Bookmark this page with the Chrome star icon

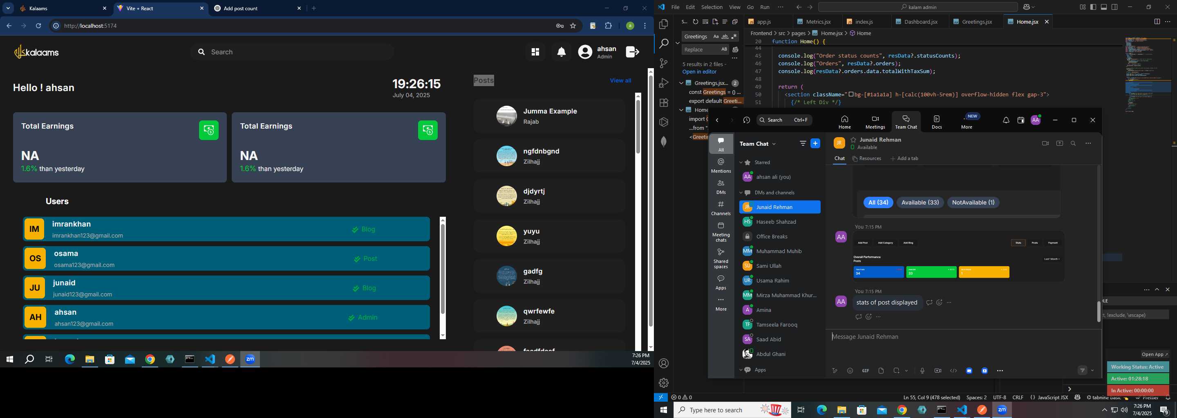pyautogui.click(x=573, y=26)
